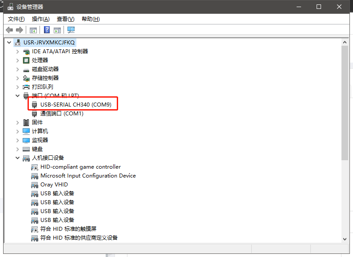Open the 查看(V) menu
Screen dimensions: 353x257
click(66, 19)
